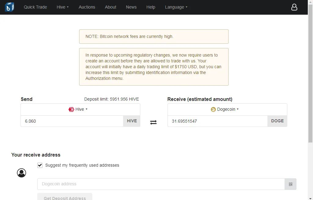Open the Dogecoin receive currency dropdown

227,109
